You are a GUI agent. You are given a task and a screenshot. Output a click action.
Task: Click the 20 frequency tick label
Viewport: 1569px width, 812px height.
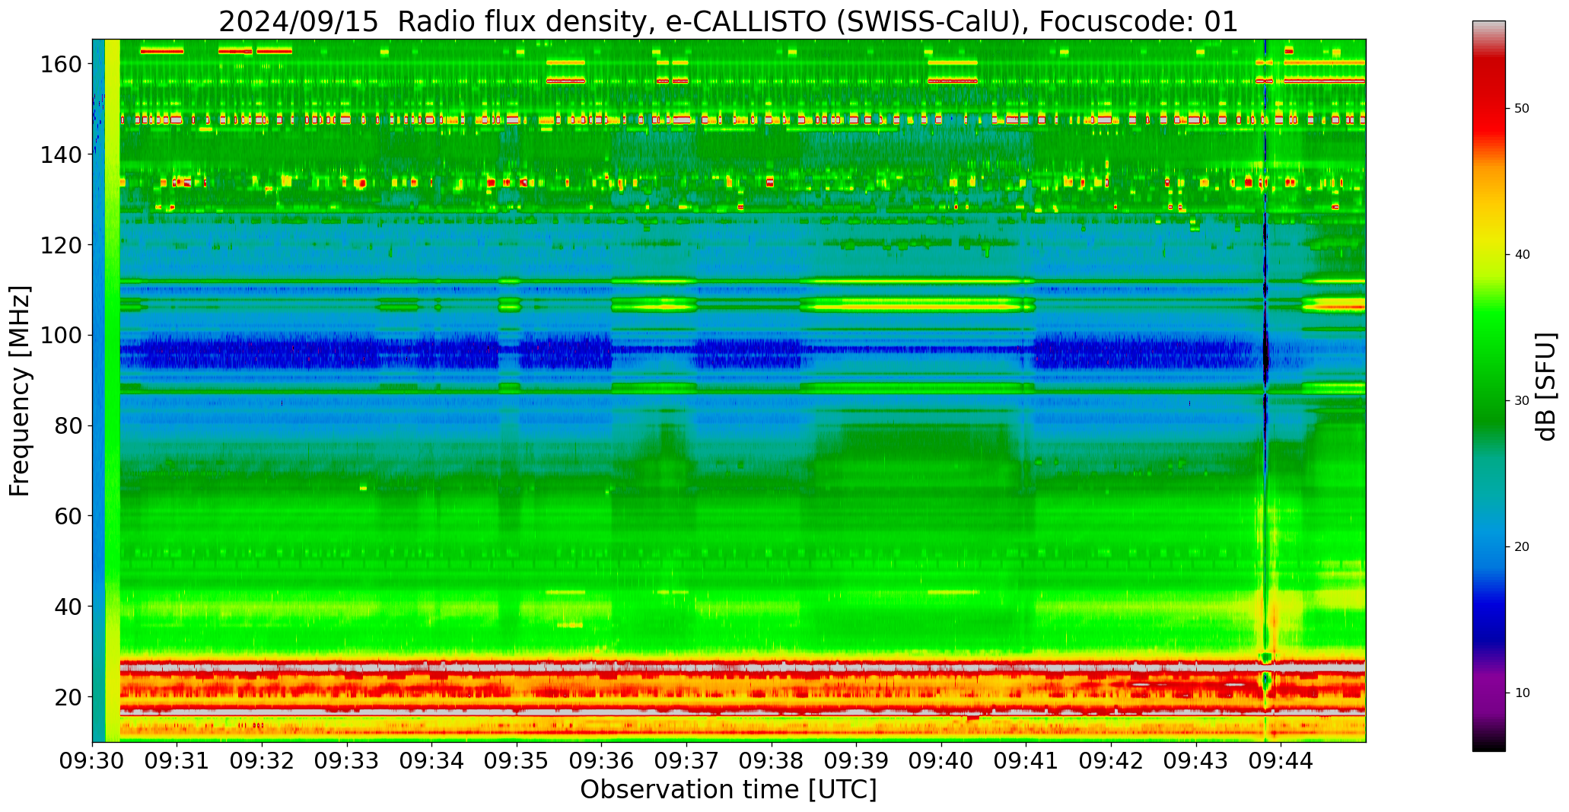point(69,697)
